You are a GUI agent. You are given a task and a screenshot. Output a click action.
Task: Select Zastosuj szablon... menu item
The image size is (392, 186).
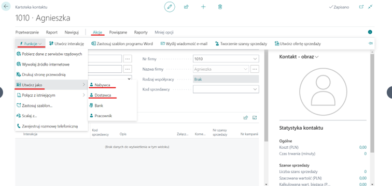click(x=51, y=105)
